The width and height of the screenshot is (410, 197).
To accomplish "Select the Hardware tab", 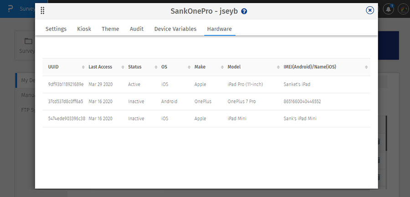I will 220,29.
